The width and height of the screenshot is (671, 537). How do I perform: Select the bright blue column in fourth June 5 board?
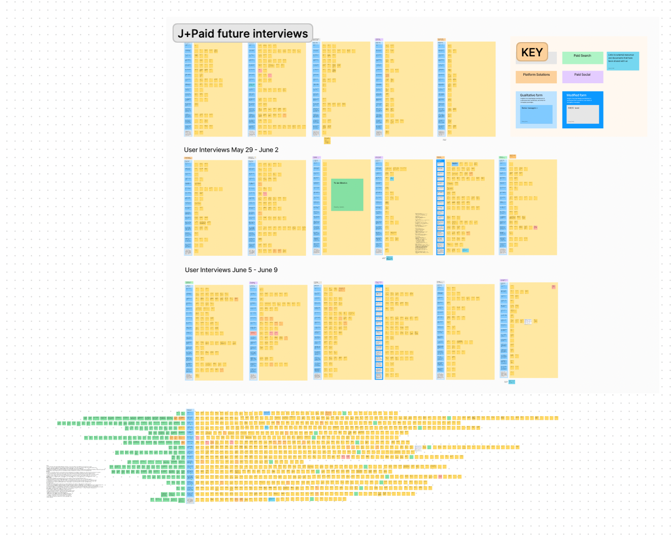tap(379, 332)
